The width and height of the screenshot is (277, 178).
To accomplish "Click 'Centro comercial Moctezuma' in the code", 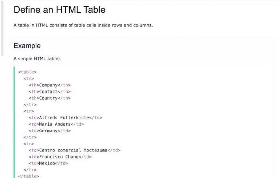I will coord(73,150).
